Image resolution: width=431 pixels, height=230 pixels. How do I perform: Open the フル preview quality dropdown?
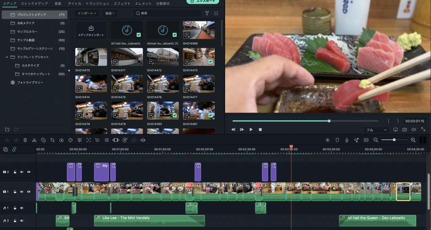click(376, 130)
